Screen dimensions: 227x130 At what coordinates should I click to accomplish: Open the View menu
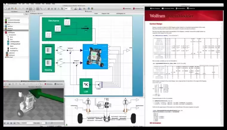27,4
